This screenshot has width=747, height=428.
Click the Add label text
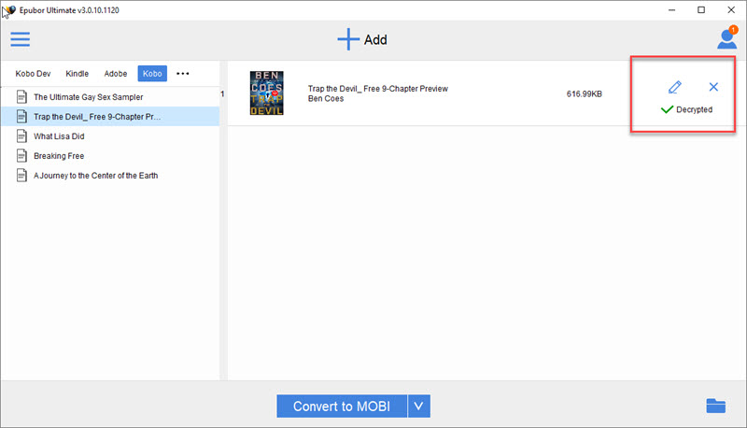[375, 39]
